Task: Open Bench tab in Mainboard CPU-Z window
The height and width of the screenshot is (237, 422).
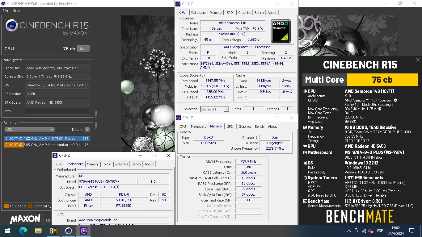Action: point(136,164)
